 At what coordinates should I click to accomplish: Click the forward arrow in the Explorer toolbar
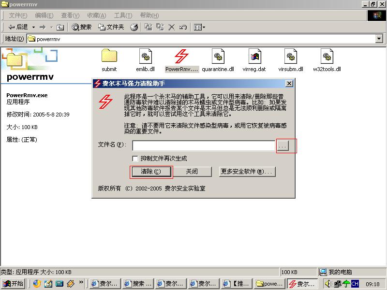click(x=43, y=27)
